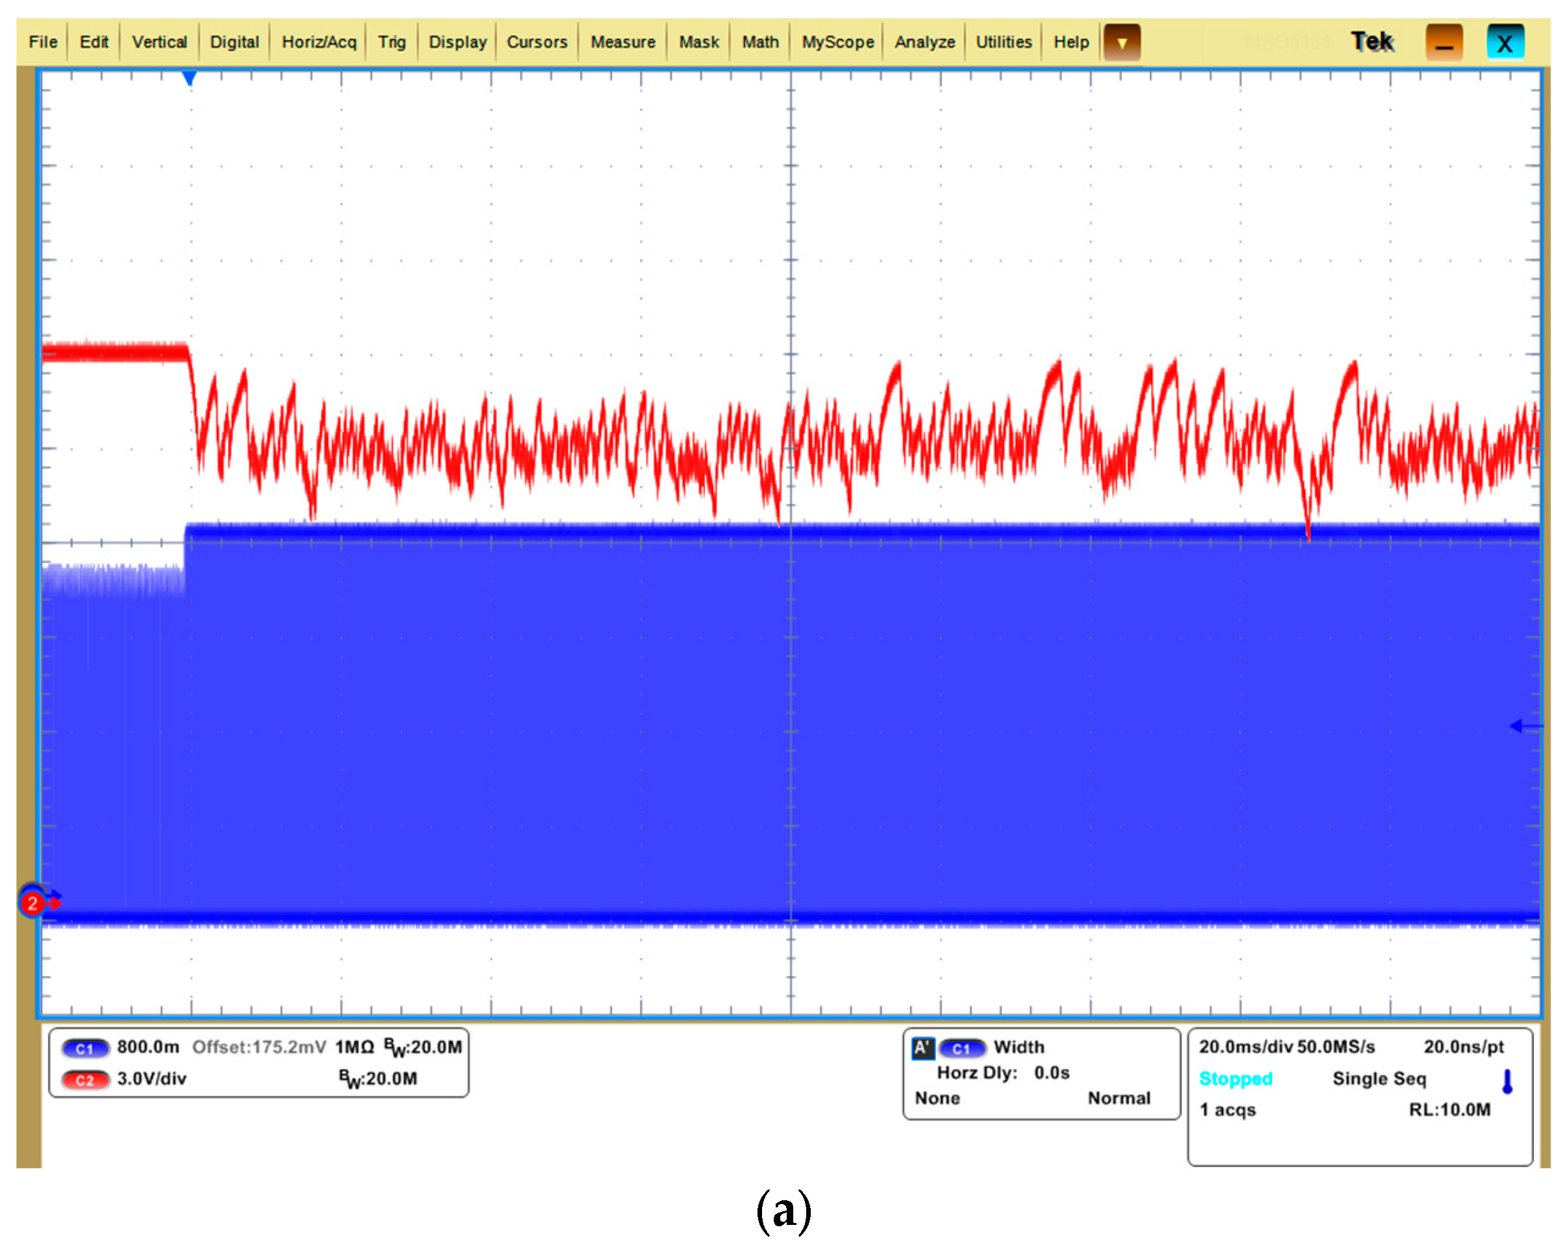Click the orange minimize icon beside Tek logo
The width and height of the screenshot is (1565, 1247).
(x=1443, y=43)
